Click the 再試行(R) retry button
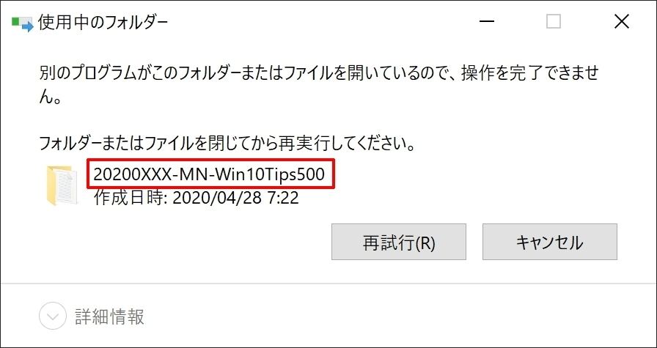 (x=398, y=242)
